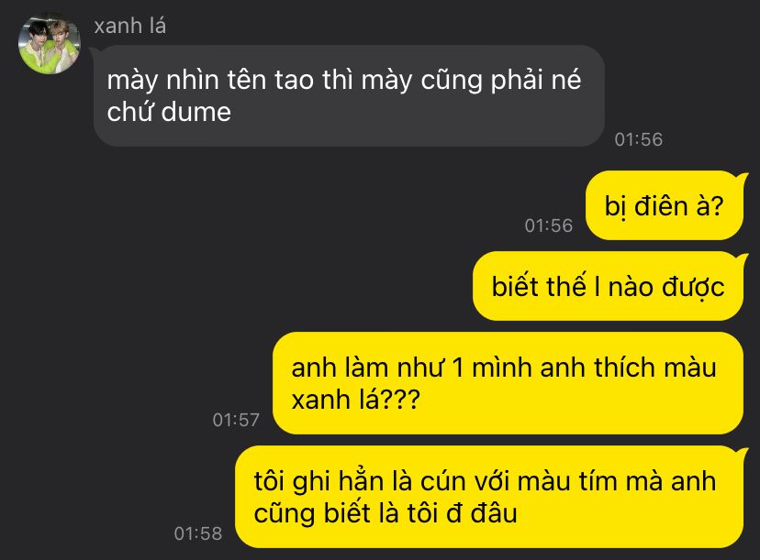Click the line "mày nhìn tên tao thì mày"
This screenshot has width=760, height=560.
click(260, 81)
